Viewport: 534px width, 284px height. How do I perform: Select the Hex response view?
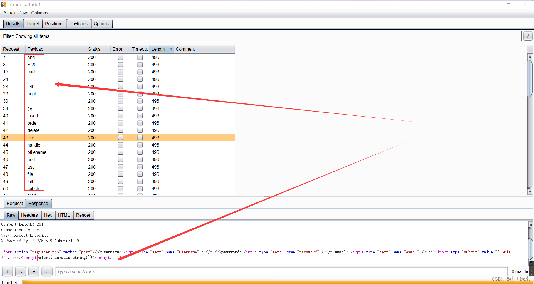pos(48,215)
